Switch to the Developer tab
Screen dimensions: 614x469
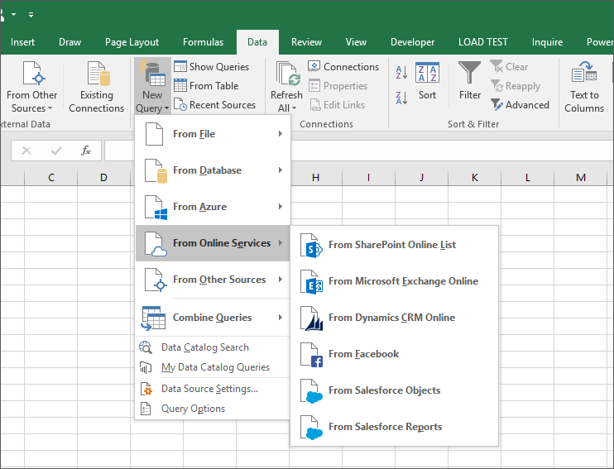click(412, 42)
